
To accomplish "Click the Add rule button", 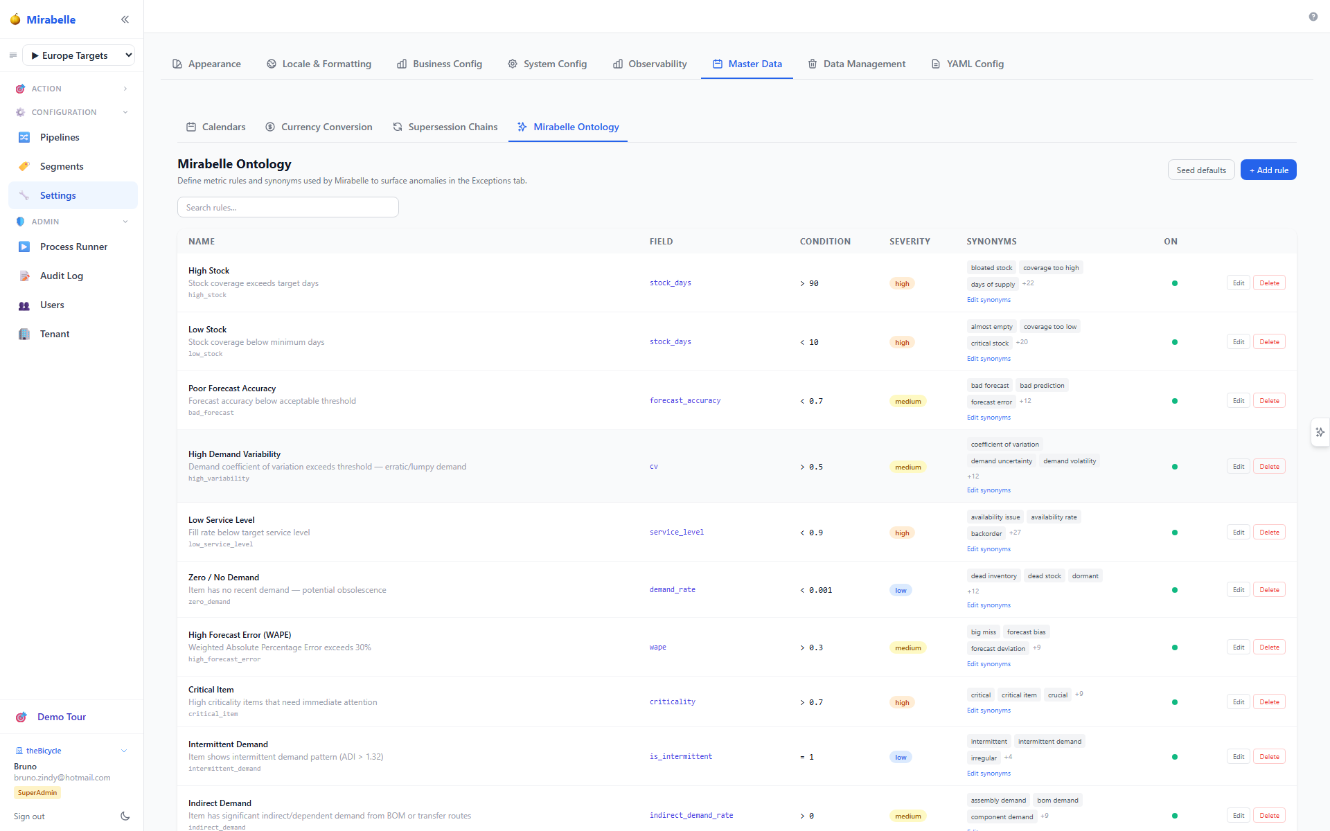I will point(1268,170).
